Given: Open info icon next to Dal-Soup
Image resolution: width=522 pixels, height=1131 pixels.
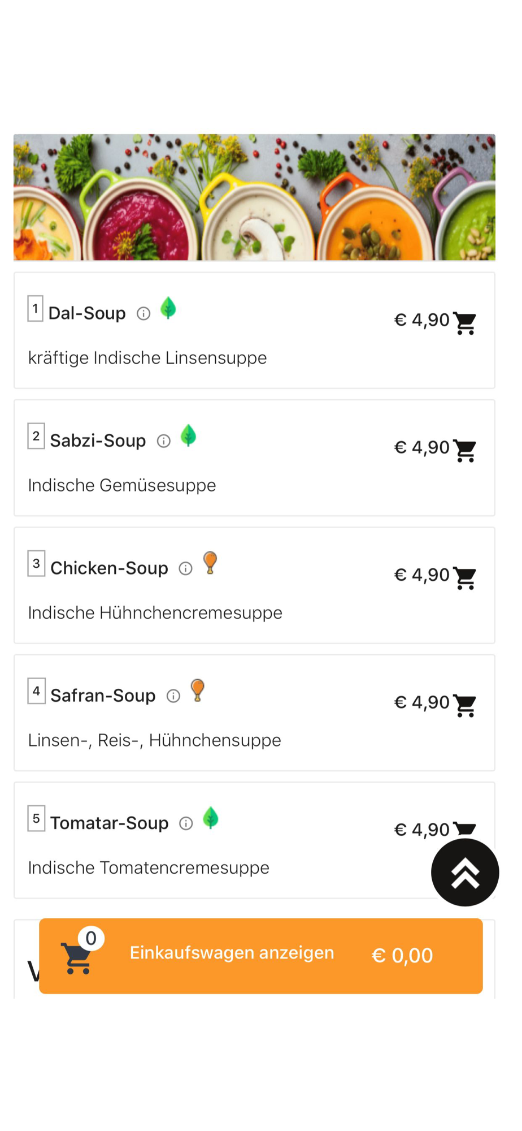Looking at the screenshot, I should pyautogui.click(x=143, y=314).
